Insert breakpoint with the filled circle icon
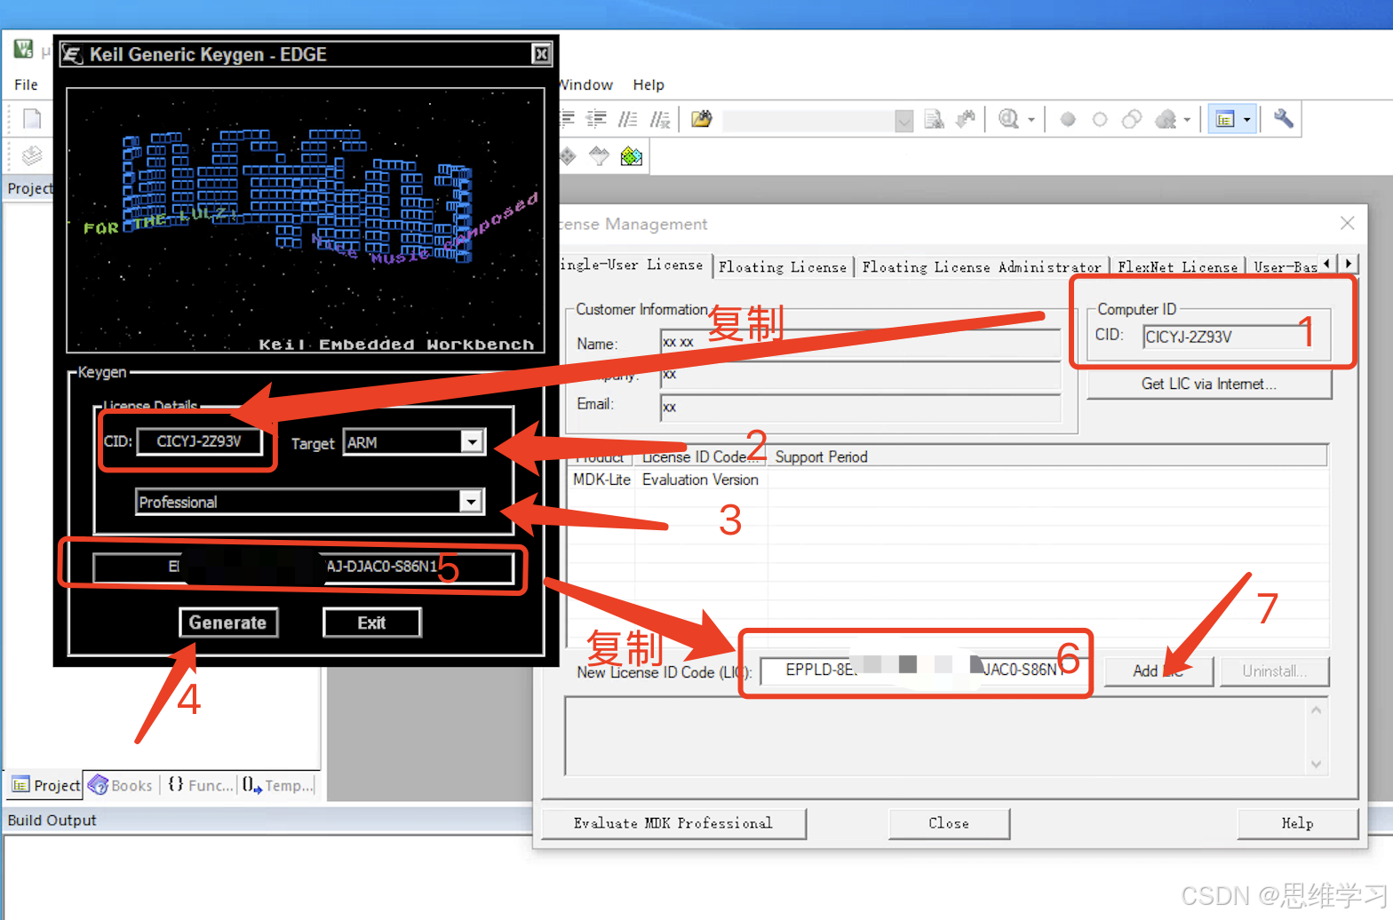The height and width of the screenshot is (920, 1393). coord(1068,119)
